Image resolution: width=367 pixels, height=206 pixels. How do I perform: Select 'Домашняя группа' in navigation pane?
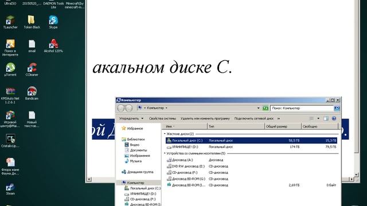click(x=138, y=172)
